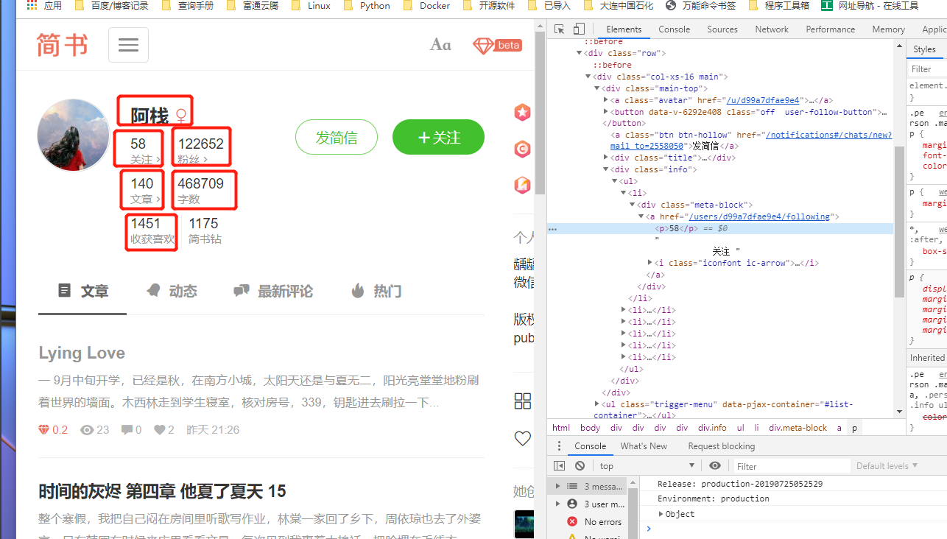This screenshot has width=947, height=539.
Task: Click the grid squares icon in sidebar
Action: click(x=523, y=401)
